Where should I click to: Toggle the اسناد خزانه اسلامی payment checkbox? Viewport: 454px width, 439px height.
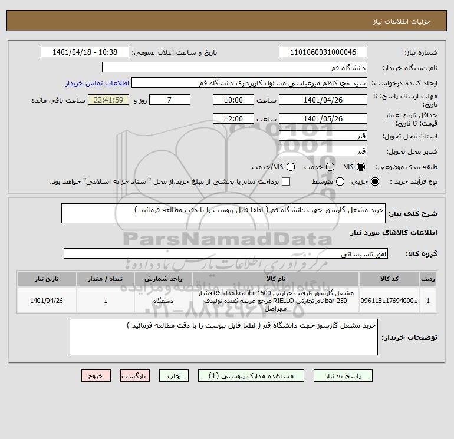[286, 181]
